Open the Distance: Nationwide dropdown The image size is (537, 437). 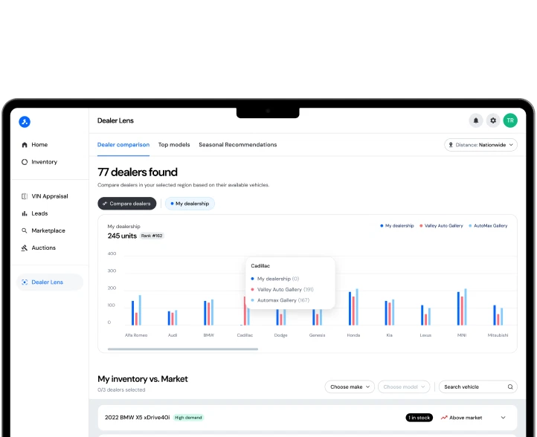pos(480,145)
